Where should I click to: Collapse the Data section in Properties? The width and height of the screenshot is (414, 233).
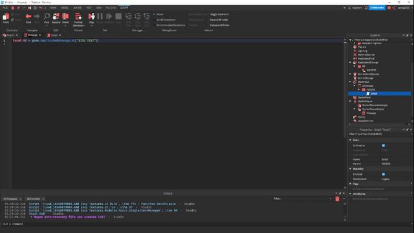(x=351, y=140)
